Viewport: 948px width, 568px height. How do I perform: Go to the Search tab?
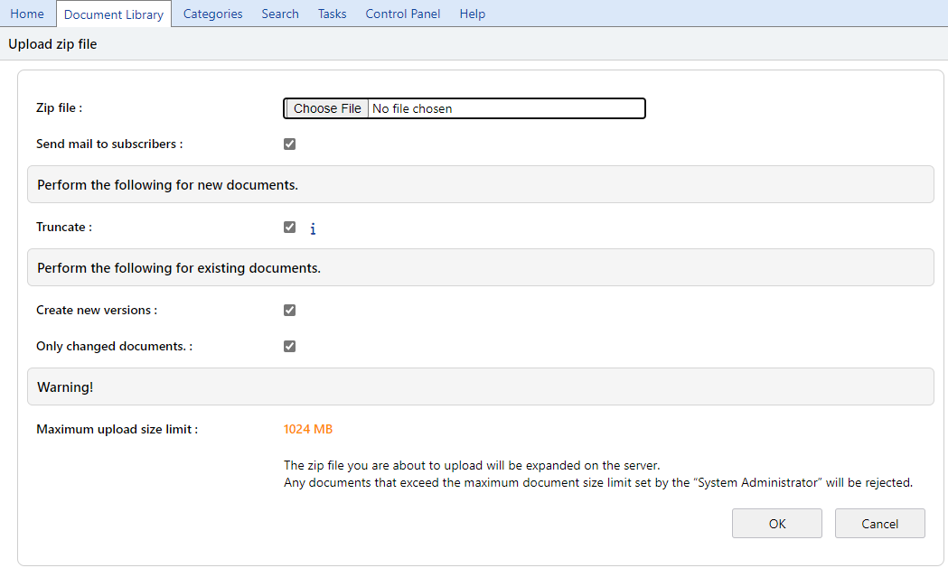(x=279, y=13)
